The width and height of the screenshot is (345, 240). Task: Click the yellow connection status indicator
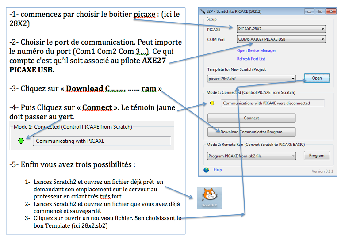click(212, 103)
